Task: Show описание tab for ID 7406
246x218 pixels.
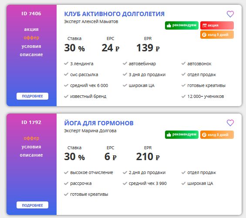Action: coord(31,54)
